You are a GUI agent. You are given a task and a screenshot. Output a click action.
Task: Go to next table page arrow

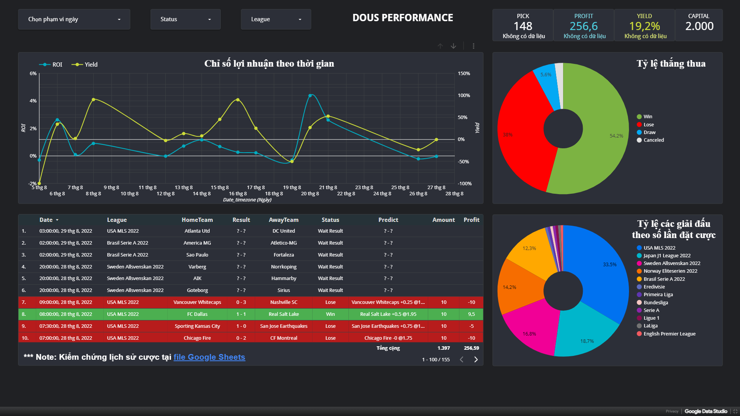tap(476, 359)
